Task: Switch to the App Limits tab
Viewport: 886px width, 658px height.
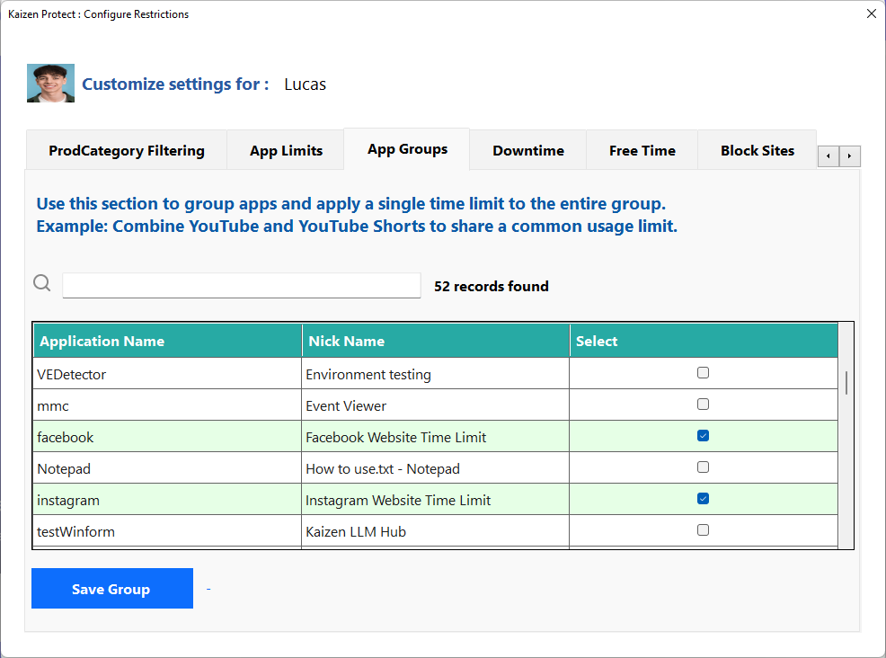Action: point(285,150)
